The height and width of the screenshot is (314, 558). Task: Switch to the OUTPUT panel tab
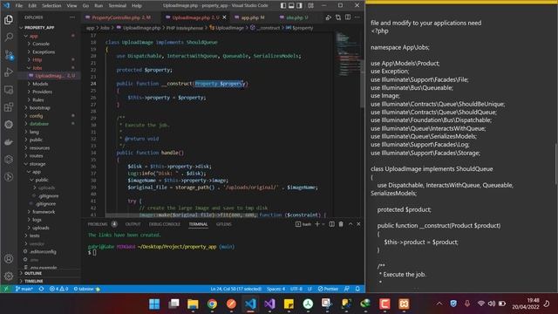coord(133,224)
